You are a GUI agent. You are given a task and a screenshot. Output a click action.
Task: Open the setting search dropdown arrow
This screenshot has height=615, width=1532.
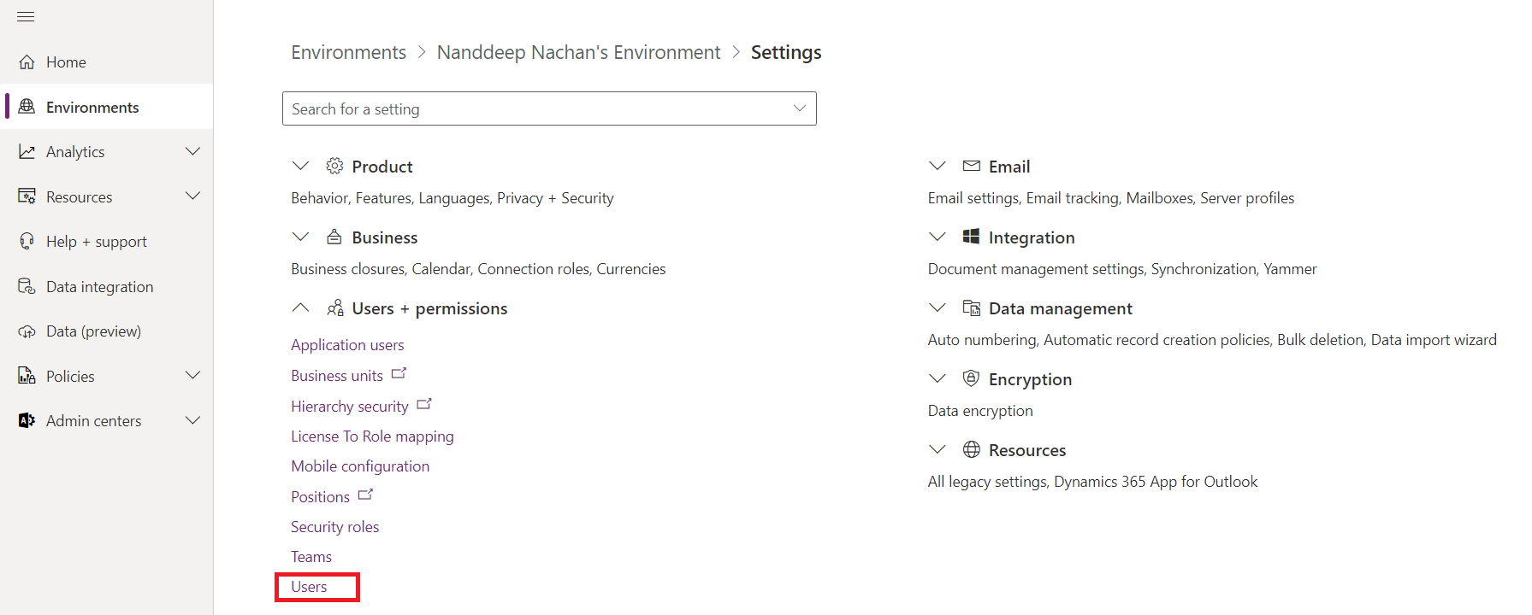(x=799, y=108)
